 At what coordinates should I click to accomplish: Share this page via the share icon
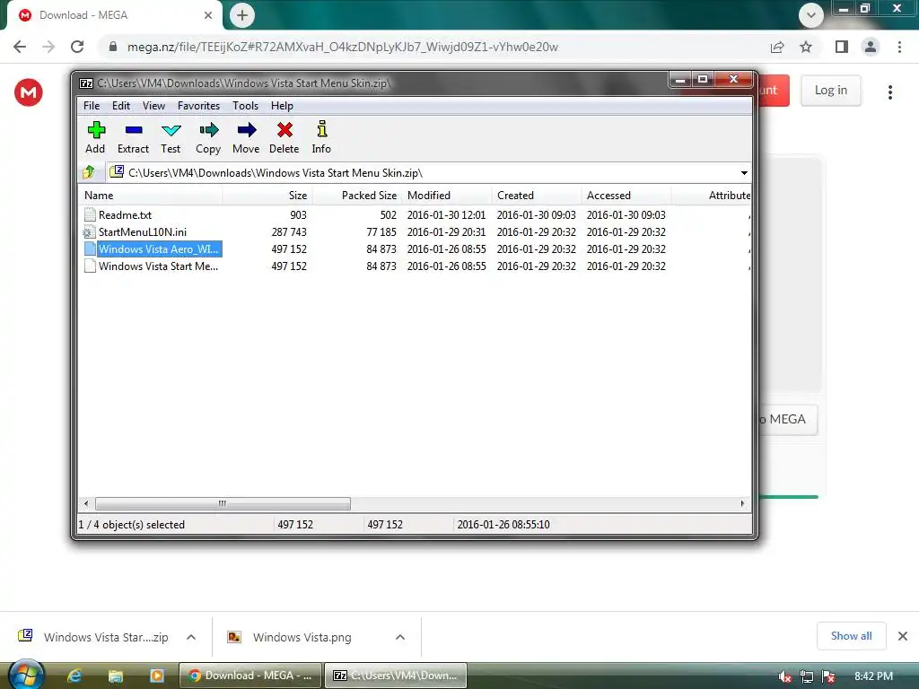tap(777, 47)
